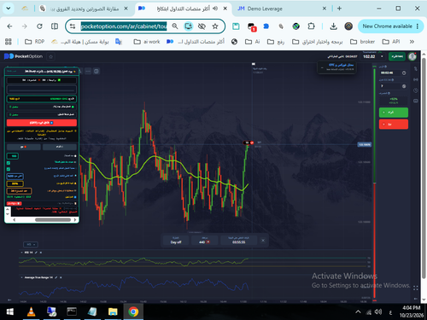Open the chat icon in the right sidebar
This screenshot has width=427, height=320.
[416, 101]
